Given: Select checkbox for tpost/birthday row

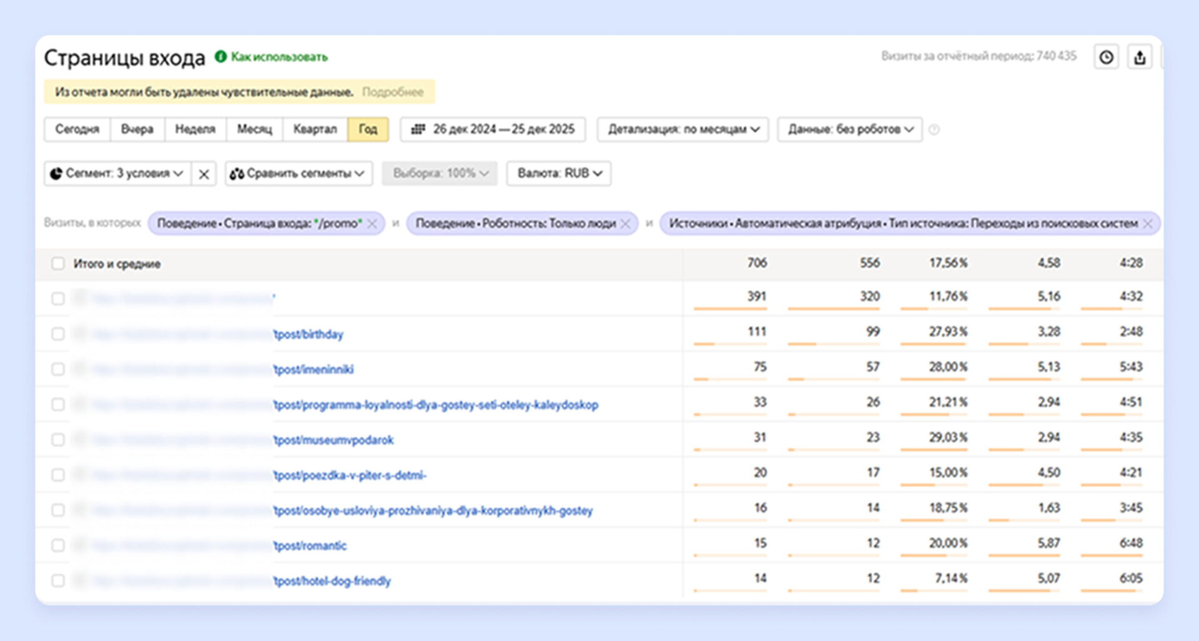Looking at the screenshot, I should coord(58,334).
